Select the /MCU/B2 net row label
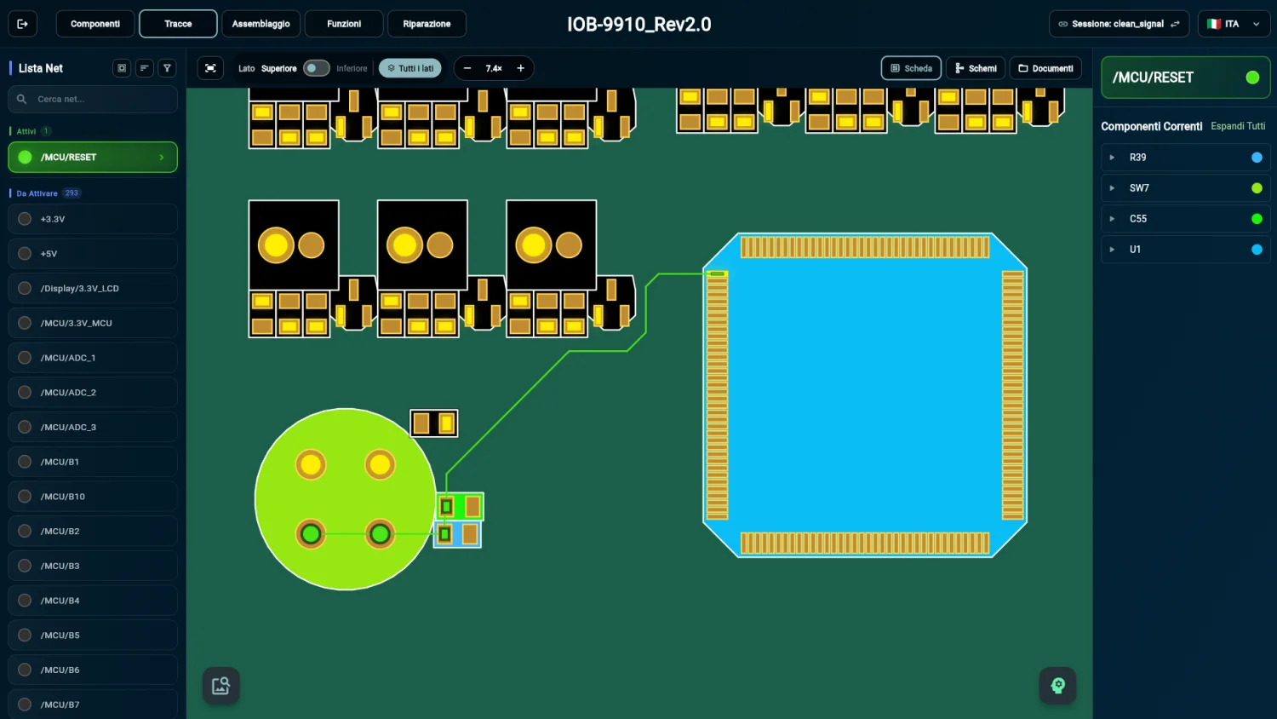This screenshot has height=719, width=1277. (x=60, y=532)
